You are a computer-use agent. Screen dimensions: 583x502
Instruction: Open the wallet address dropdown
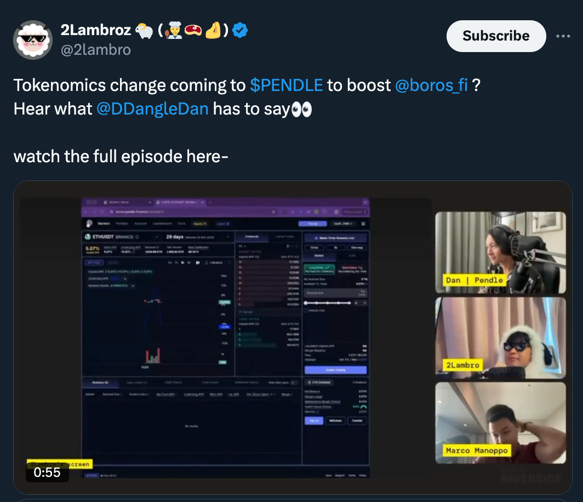point(343,224)
